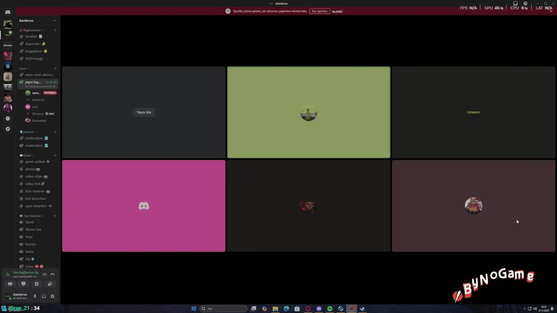Open the help question mark icon
This screenshot has height=313, width=557.
pyautogui.click(x=525, y=3)
